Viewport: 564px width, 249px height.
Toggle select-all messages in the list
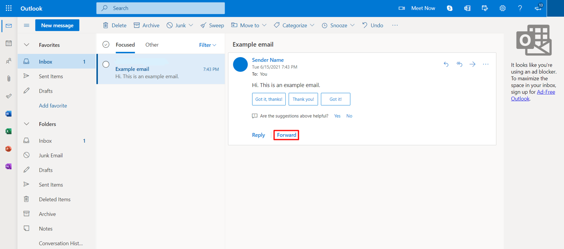pyautogui.click(x=106, y=44)
